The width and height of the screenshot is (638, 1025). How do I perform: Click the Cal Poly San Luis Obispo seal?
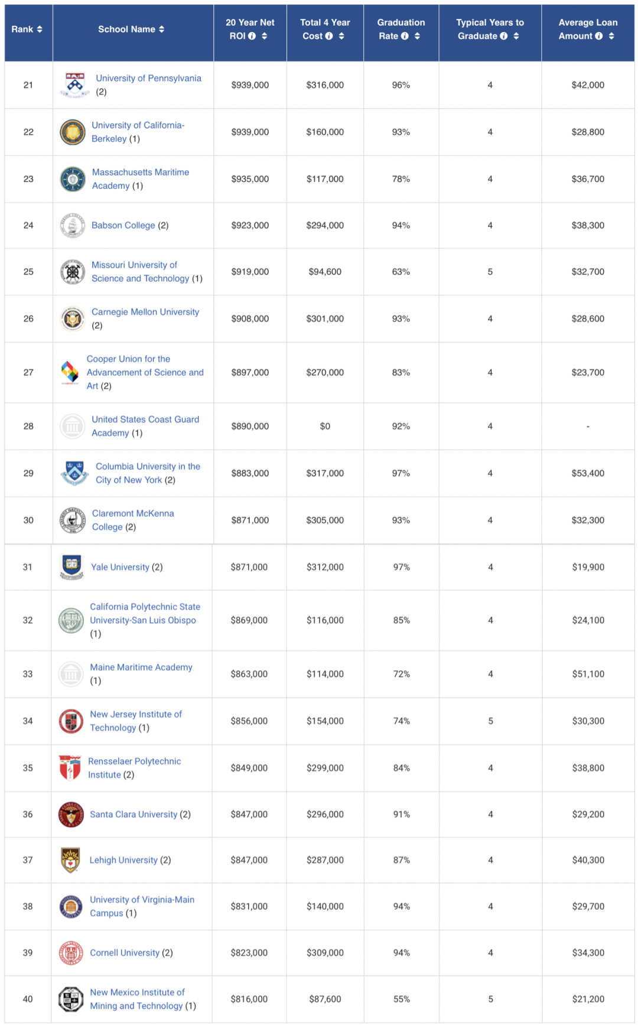71,620
